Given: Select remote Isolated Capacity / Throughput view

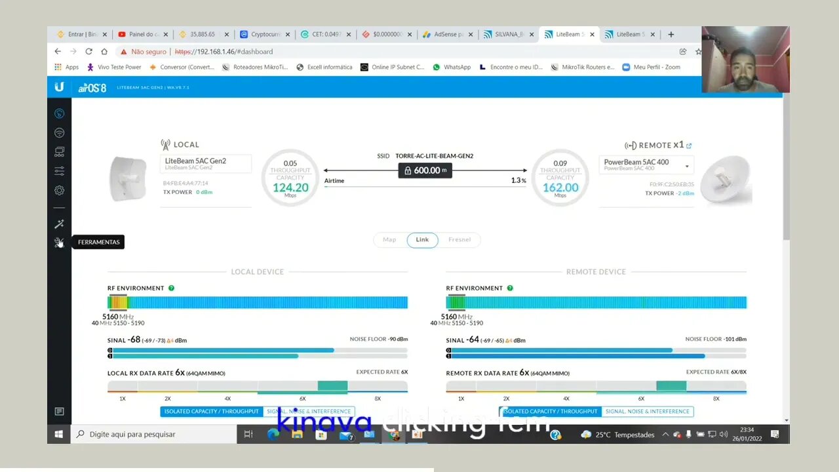Looking at the screenshot, I should click(550, 412).
